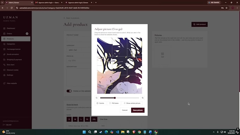Go back in browser history
The width and height of the screenshot is (240, 135).
2,8
